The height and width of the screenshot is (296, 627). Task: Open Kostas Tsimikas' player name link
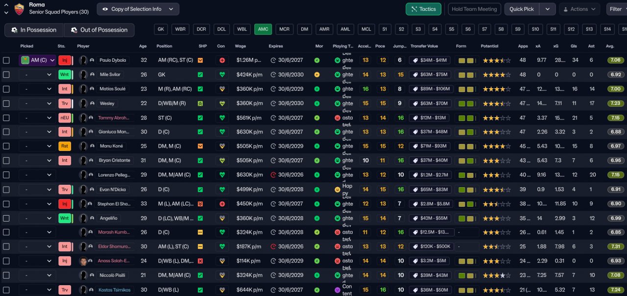(x=115, y=290)
